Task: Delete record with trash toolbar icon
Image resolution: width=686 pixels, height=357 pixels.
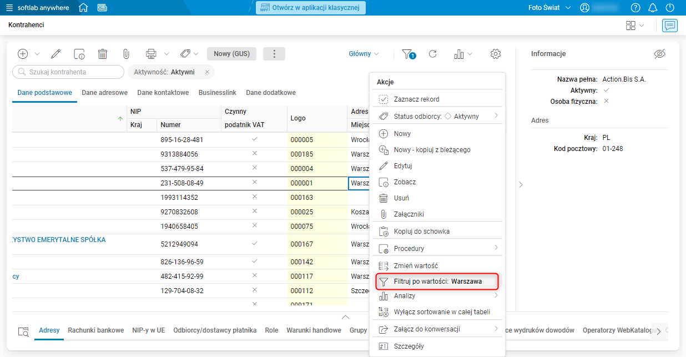Action: point(103,54)
